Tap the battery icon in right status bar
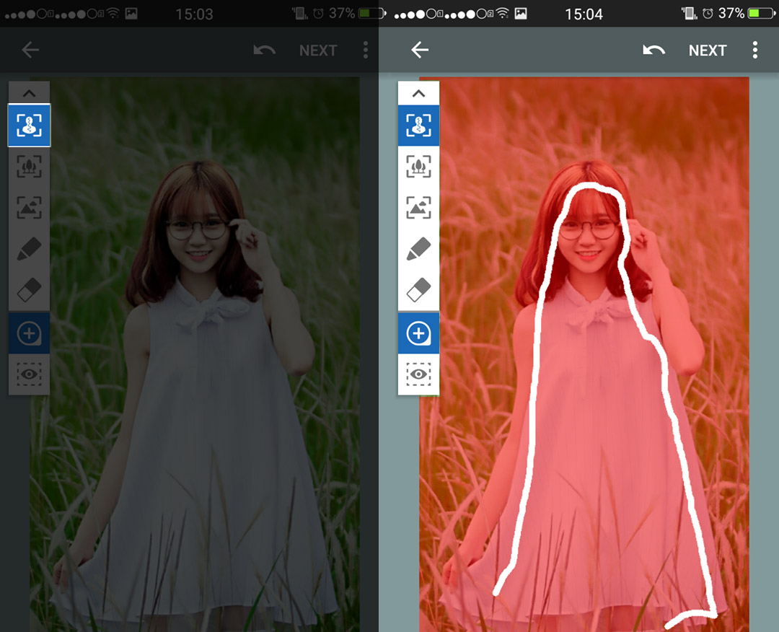Screen dimensions: 779x632 [x=761, y=13]
